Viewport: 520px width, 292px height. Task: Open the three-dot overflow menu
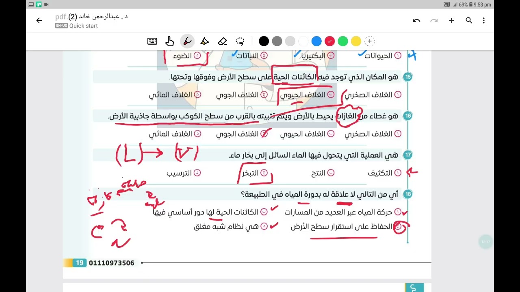pos(483,20)
